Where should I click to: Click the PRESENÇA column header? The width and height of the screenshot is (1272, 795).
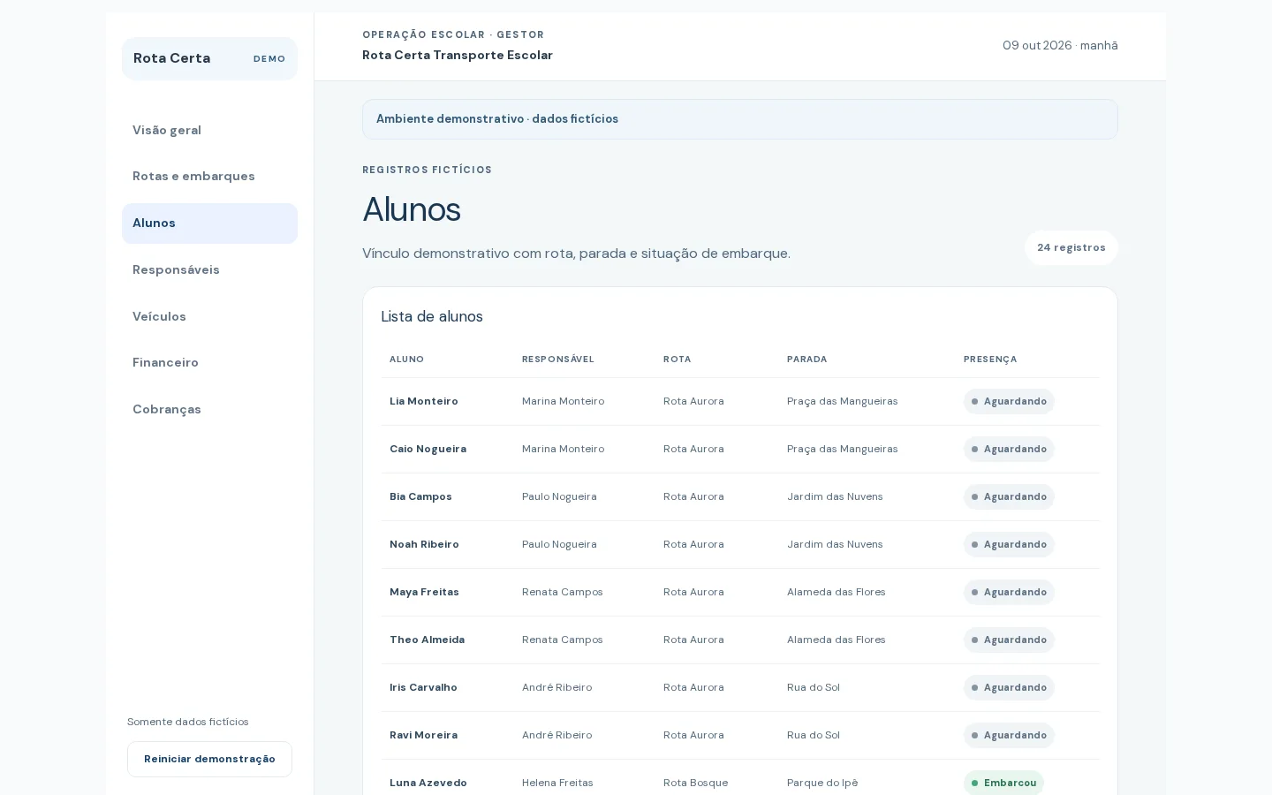(990, 360)
